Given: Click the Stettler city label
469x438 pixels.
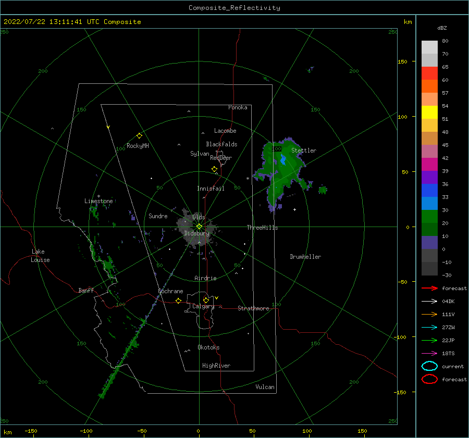Looking at the screenshot, I should (x=304, y=151).
